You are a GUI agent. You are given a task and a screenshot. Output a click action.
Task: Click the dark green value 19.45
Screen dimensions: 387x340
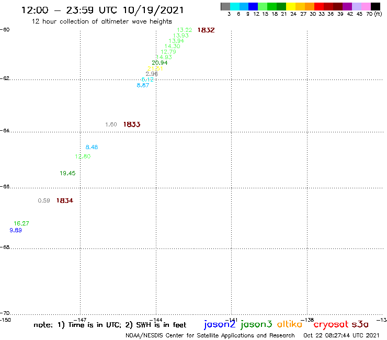click(x=67, y=173)
